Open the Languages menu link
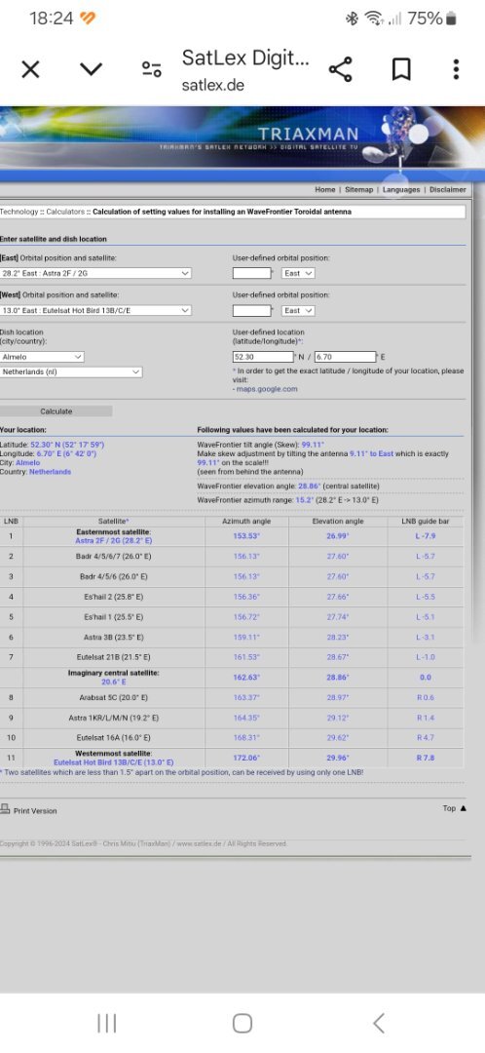 pos(401,189)
